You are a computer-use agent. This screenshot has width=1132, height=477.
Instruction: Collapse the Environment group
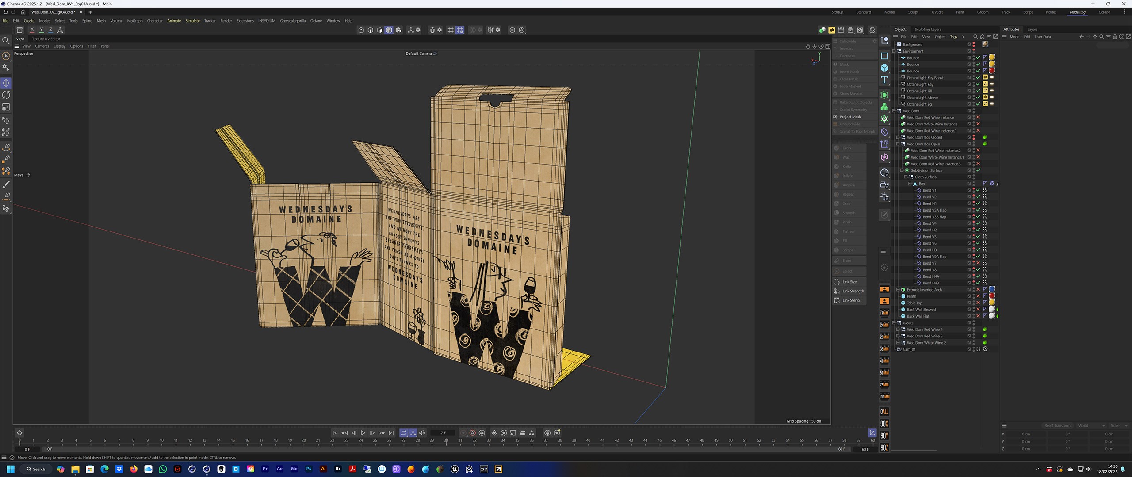pyautogui.click(x=894, y=51)
